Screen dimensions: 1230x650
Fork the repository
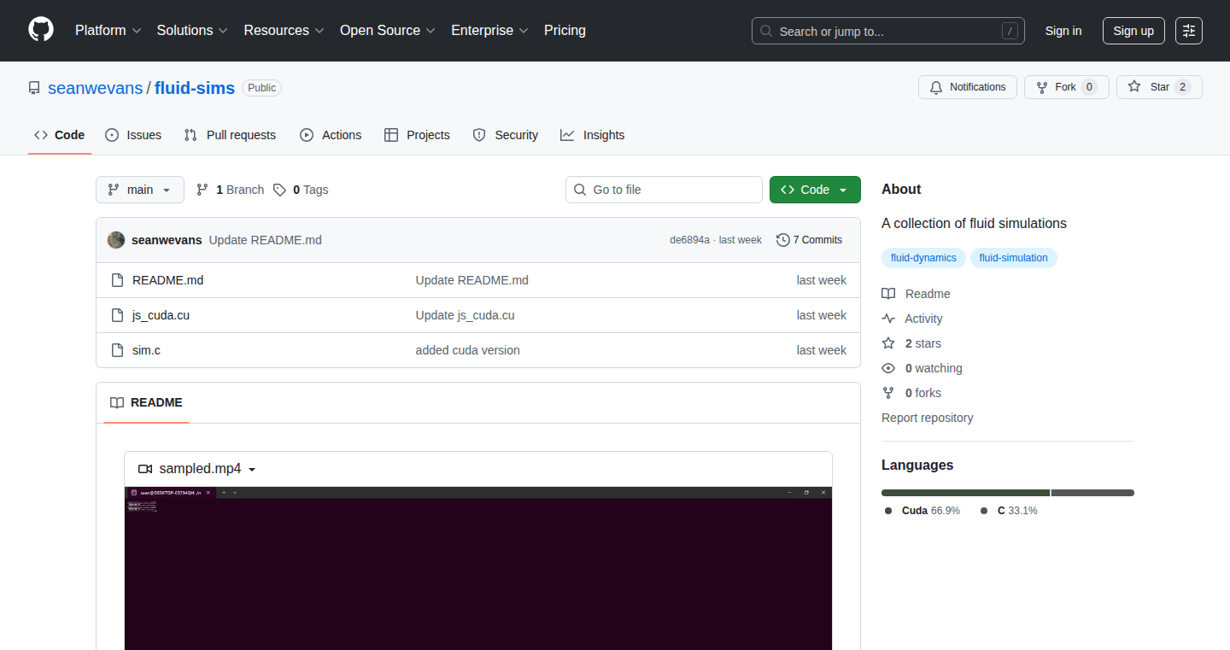[1066, 87]
